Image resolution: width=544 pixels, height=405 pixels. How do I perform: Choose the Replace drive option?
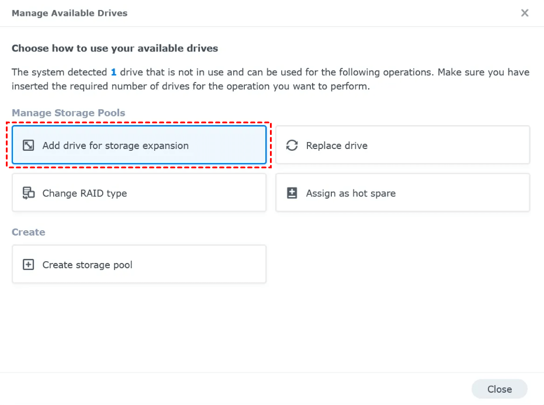coord(337,146)
